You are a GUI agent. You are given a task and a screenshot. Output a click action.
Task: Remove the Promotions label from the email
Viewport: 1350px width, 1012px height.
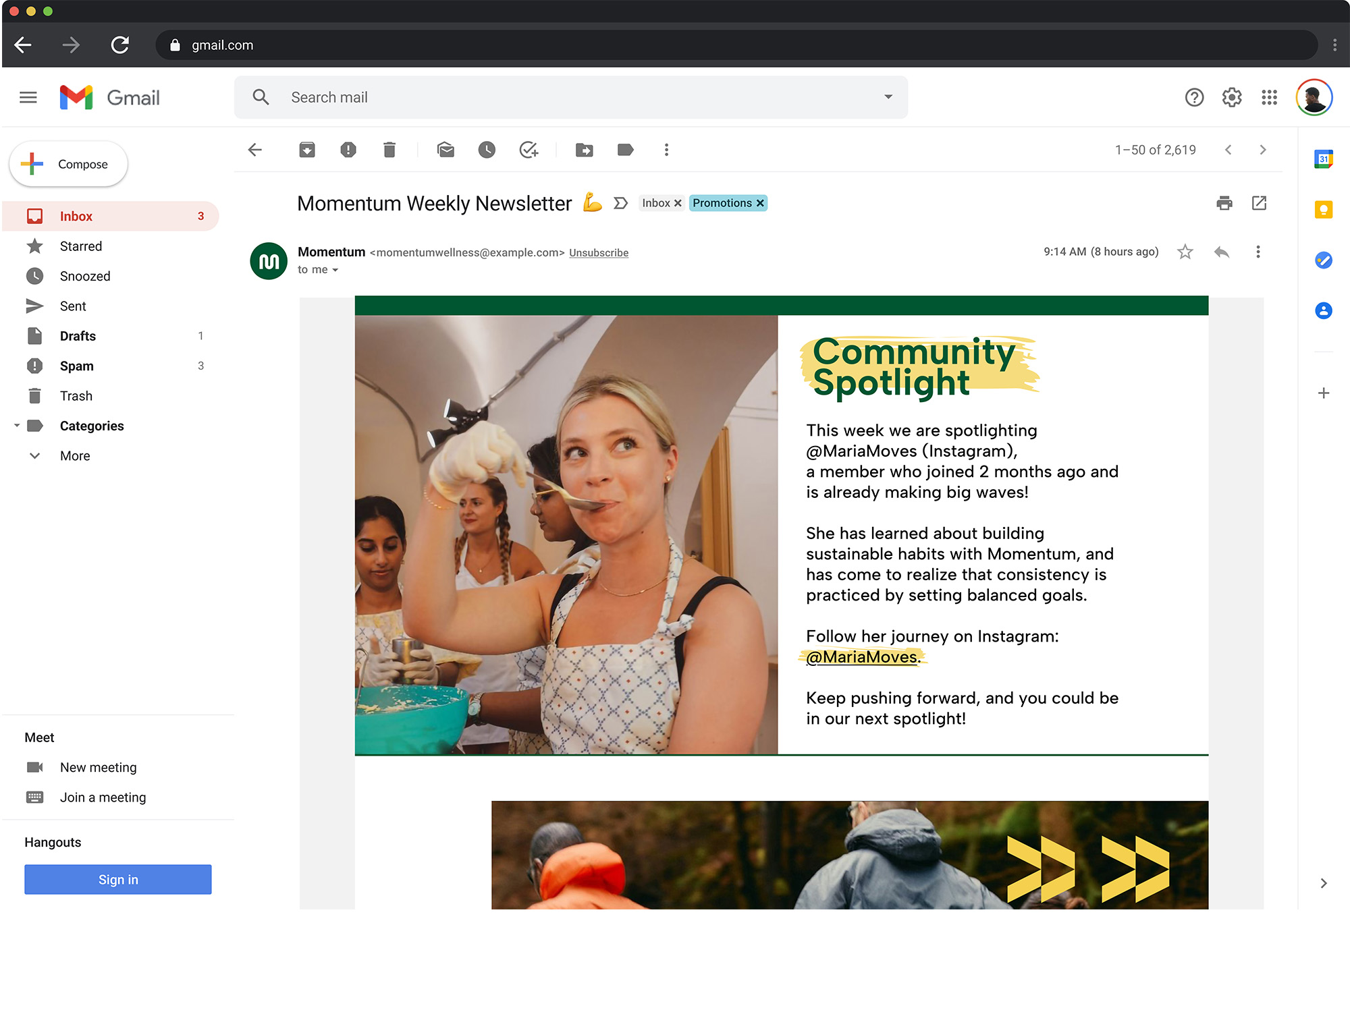761,203
